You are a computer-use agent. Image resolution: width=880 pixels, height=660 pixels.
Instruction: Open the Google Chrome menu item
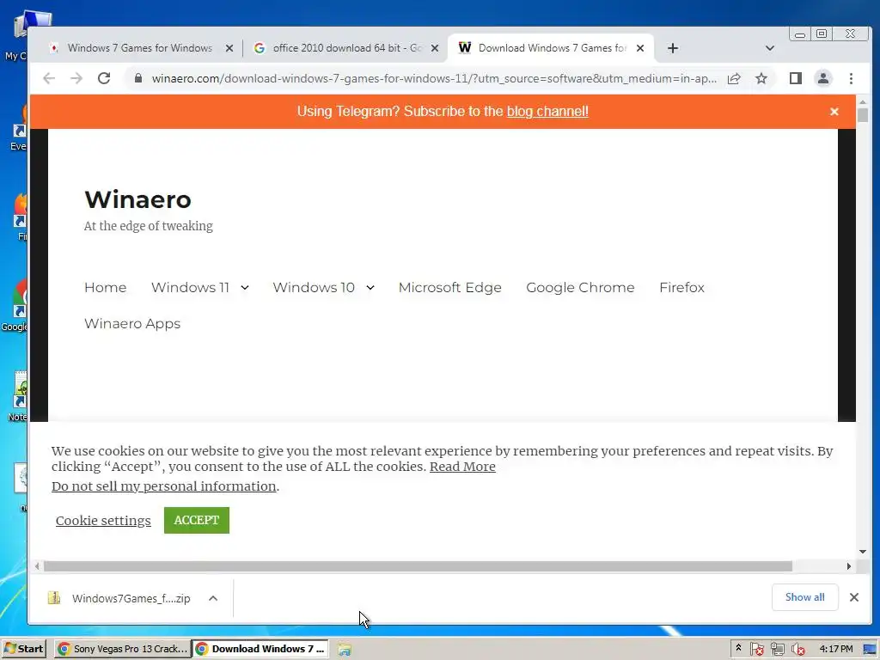pos(580,287)
